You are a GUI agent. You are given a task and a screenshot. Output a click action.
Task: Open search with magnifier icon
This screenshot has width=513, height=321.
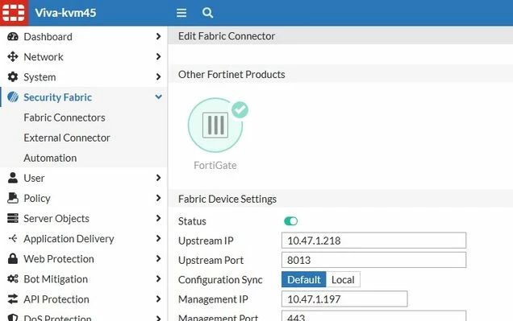[207, 13]
